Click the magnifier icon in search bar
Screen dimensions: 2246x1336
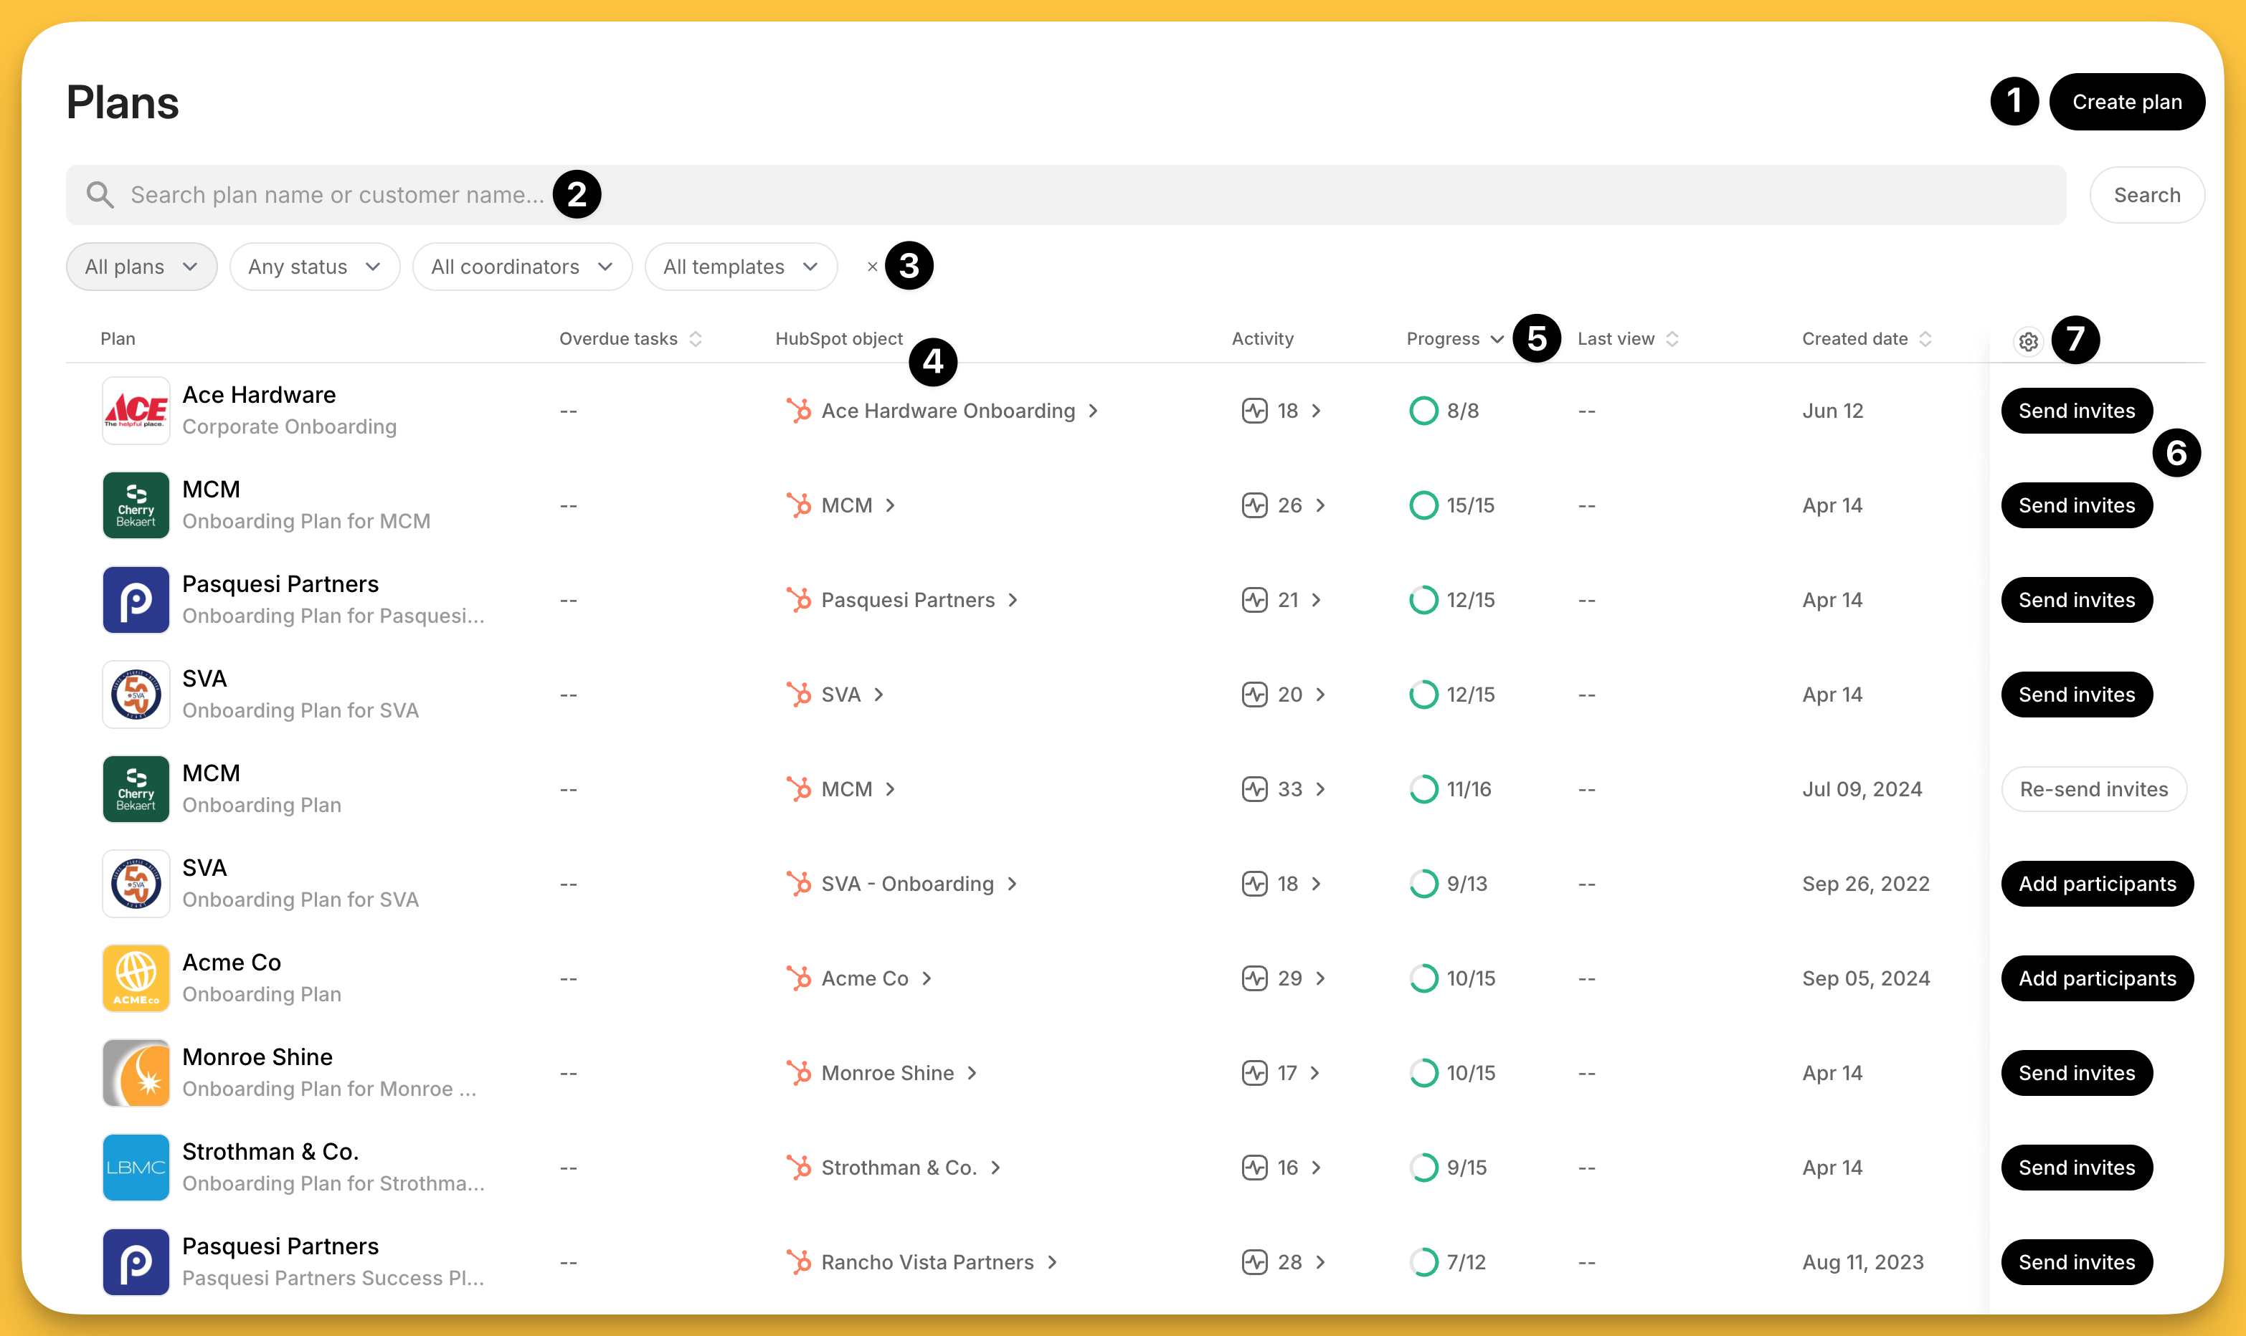100,194
